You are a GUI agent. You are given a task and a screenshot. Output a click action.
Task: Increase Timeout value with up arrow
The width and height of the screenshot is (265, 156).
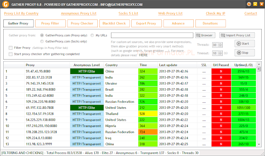click(220, 52)
